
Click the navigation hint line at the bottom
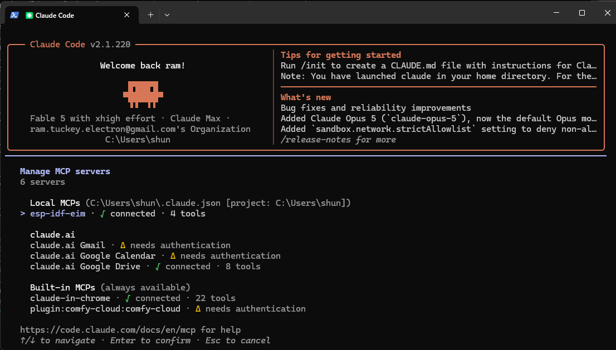pos(145,341)
